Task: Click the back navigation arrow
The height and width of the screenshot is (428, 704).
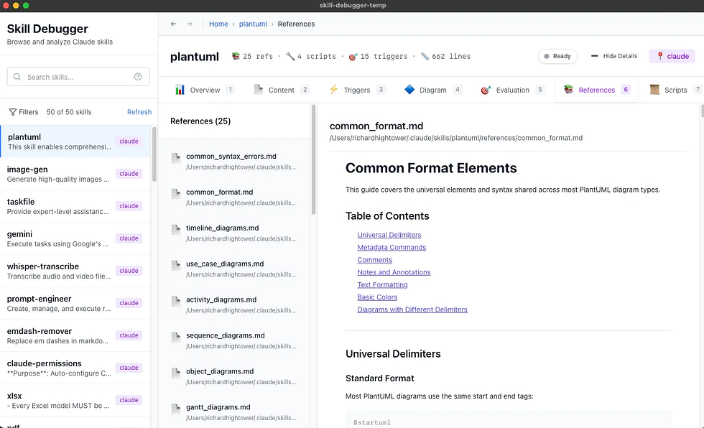Action: [x=173, y=24]
